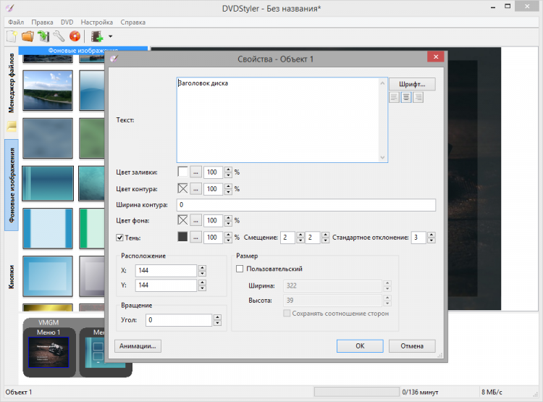The height and width of the screenshot is (402, 543).
Task: Open color picker button for Тень
Action: (195, 238)
